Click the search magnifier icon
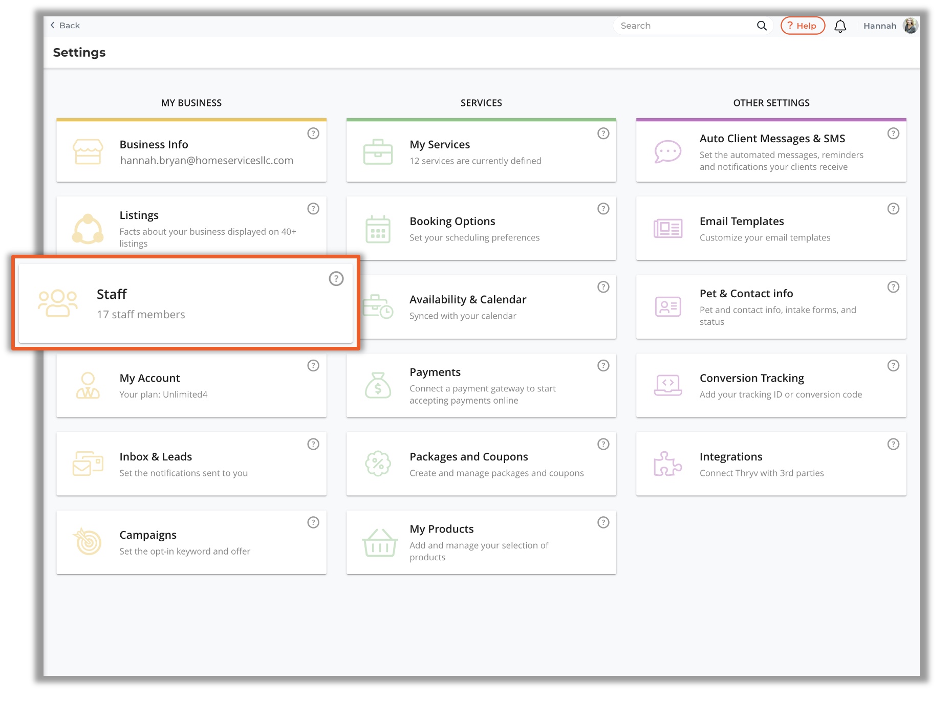 click(762, 26)
